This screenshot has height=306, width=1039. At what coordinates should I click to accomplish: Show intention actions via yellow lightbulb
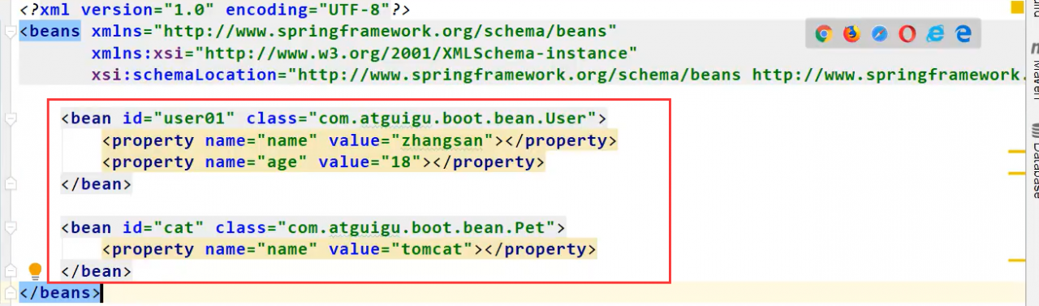tap(35, 270)
